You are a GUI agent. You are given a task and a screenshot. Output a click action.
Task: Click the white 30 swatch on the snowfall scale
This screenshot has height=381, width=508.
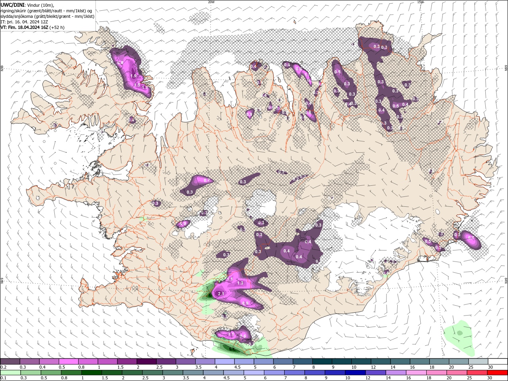[498, 362]
